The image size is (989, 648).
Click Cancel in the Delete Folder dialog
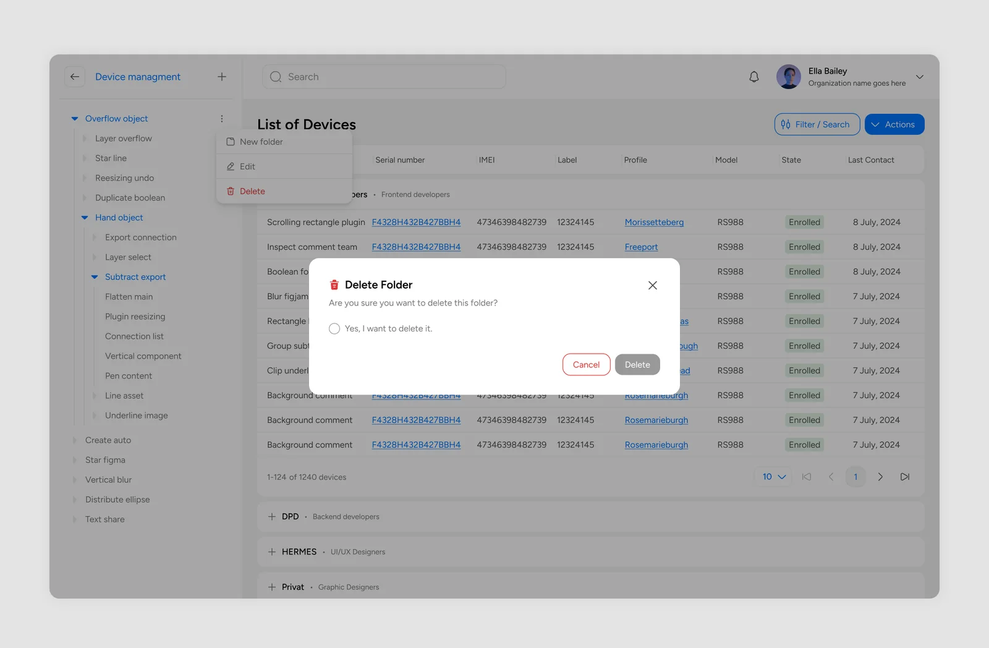point(586,365)
